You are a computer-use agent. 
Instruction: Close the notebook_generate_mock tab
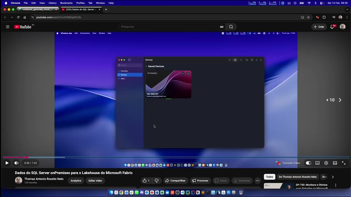click(56, 9)
